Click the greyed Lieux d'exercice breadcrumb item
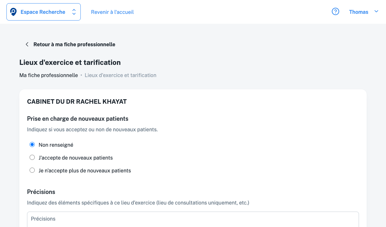The height and width of the screenshot is (227, 386). click(120, 75)
